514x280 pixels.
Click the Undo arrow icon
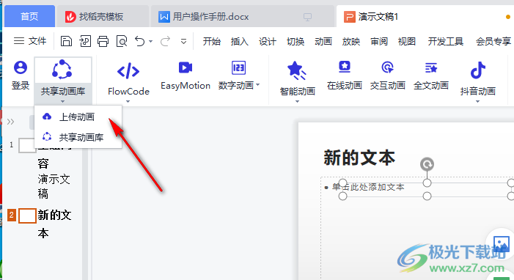(140, 41)
